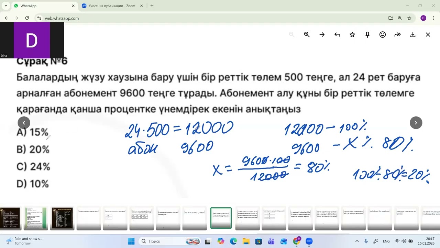Open the tab search dropdown arrow

pyautogui.click(x=6, y=6)
